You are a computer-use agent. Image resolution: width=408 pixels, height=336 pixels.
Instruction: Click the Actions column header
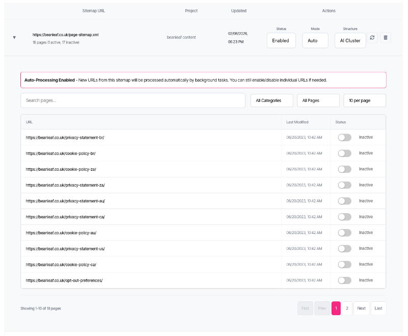click(x=328, y=11)
